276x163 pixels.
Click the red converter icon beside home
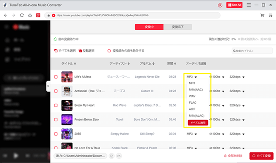click(x=38, y=15)
